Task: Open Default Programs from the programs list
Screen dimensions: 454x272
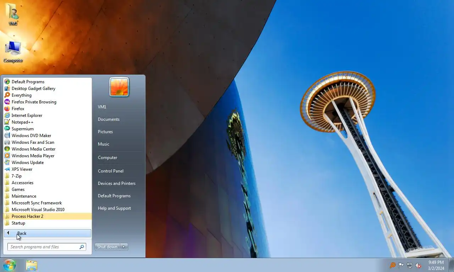Action: 48,82
